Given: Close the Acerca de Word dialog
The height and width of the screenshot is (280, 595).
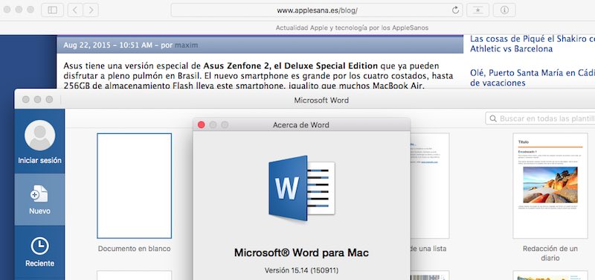Looking at the screenshot, I should click(x=202, y=124).
